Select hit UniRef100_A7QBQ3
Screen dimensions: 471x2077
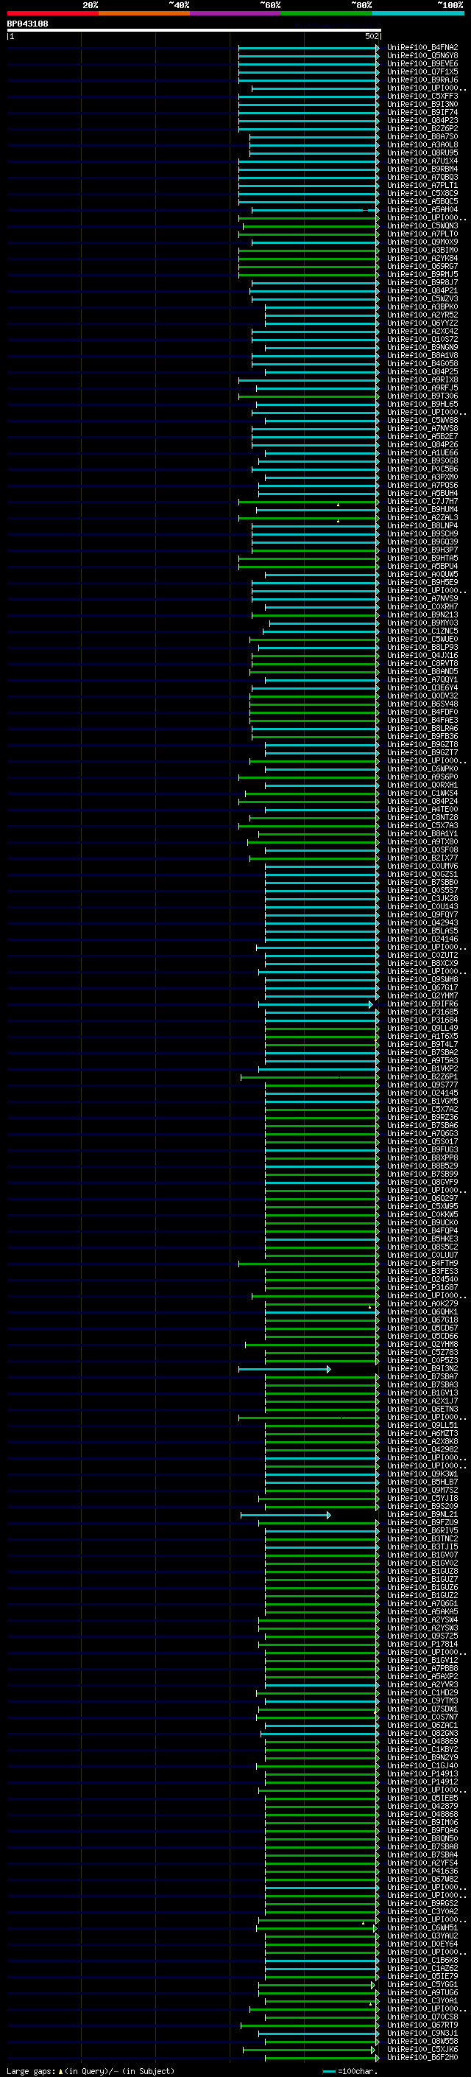click(x=422, y=177)
